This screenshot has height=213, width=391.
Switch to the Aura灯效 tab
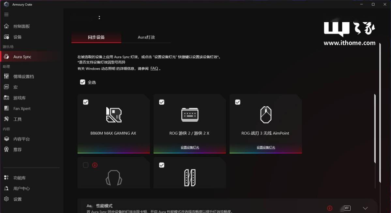pos(146,37)
